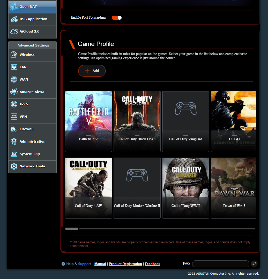Click the Modern Warfare II gamepad icon
The width and height of the screenshot is (268, 279).
[137, 175]
